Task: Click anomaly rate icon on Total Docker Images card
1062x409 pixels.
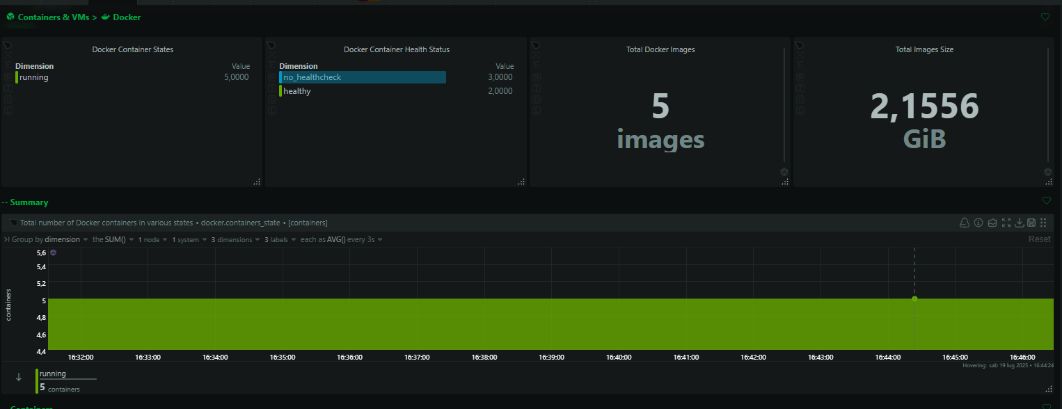Action: tap(784, 172)
